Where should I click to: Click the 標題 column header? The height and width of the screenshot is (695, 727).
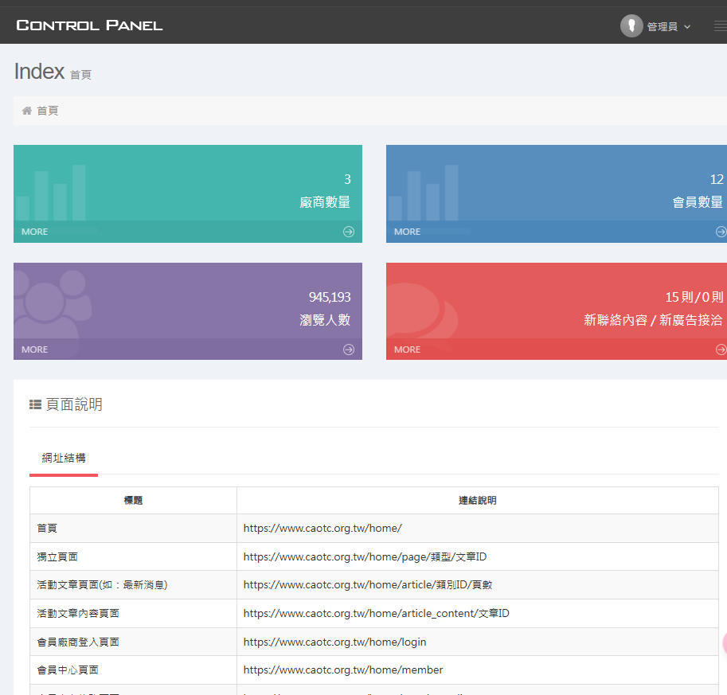point(133,500)
